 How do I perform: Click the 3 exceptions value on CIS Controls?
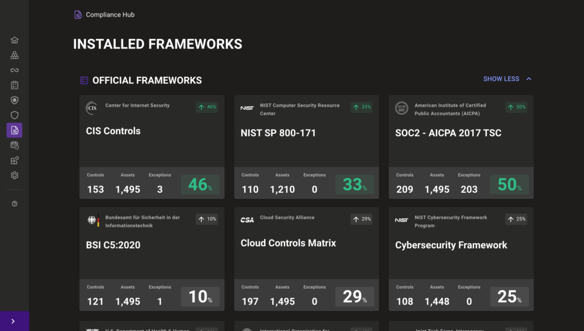point(160,189)
